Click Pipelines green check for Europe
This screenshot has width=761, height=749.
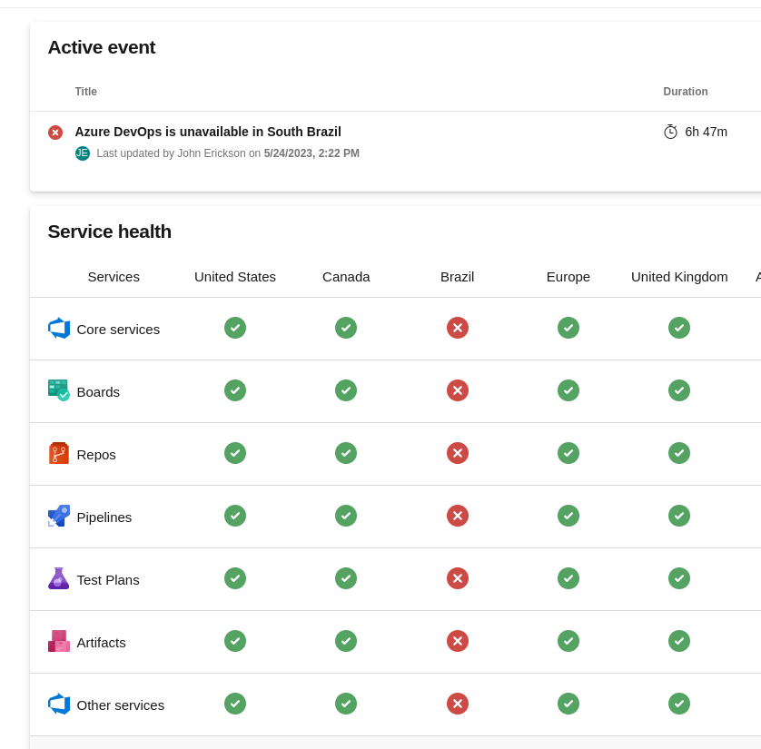pyautogui.click(x=568, y=516)
